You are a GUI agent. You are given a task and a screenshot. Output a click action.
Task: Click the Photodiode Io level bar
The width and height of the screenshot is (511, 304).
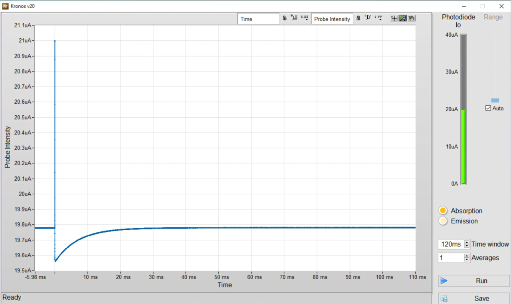(x=463, y=109)
